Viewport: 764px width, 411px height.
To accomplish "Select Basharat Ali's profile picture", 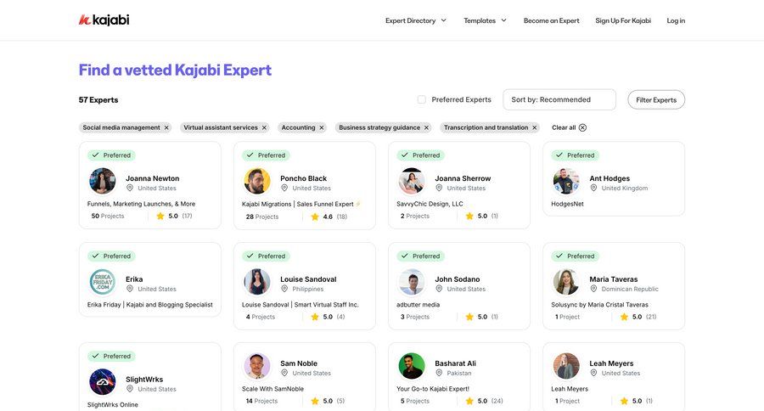I will [x=412, y=366].
